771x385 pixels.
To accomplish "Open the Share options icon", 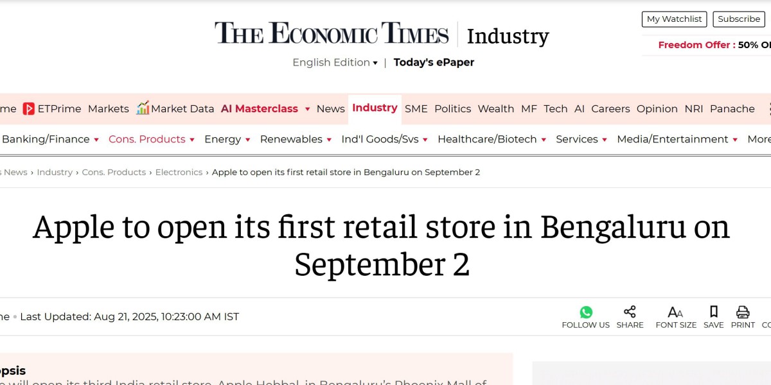I will click(630, 312).
